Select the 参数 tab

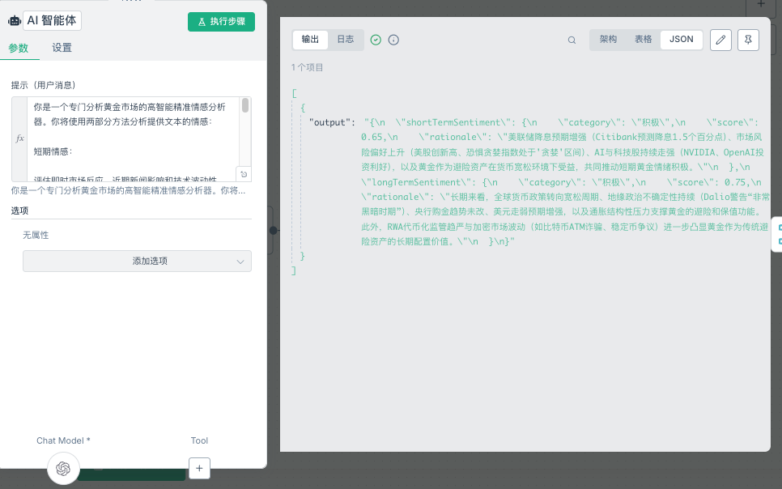tap(19, 48)
